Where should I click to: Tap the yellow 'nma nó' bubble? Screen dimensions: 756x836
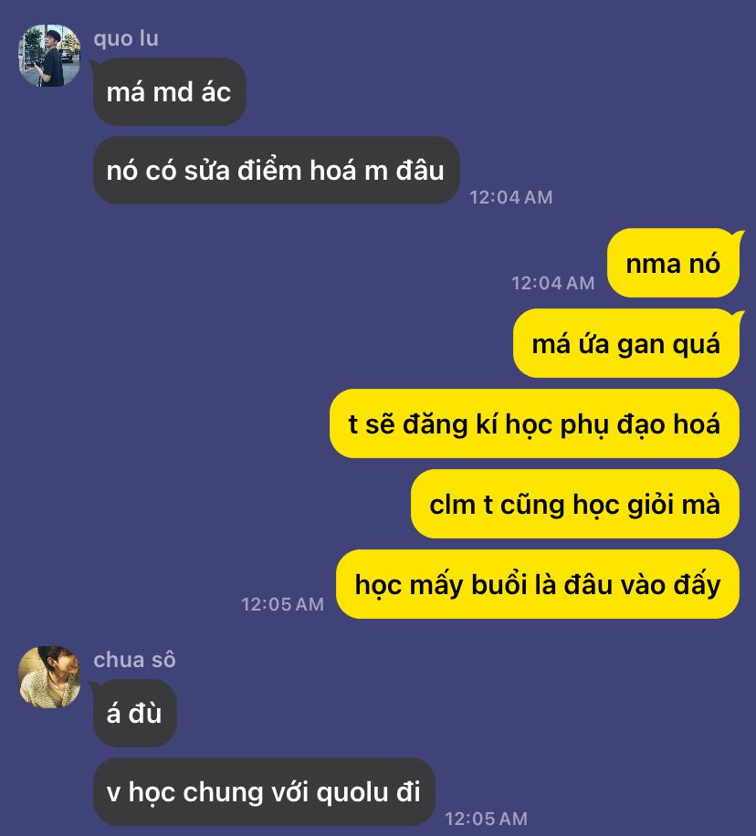pyautogui.click(x=673, y=264)
